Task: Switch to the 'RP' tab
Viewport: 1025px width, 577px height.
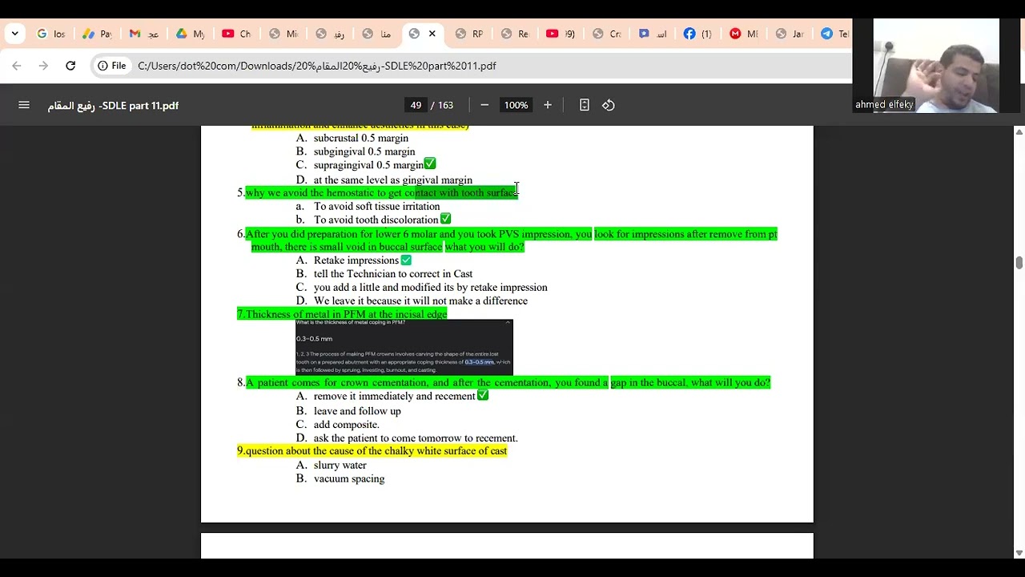Action: point(469,34)
